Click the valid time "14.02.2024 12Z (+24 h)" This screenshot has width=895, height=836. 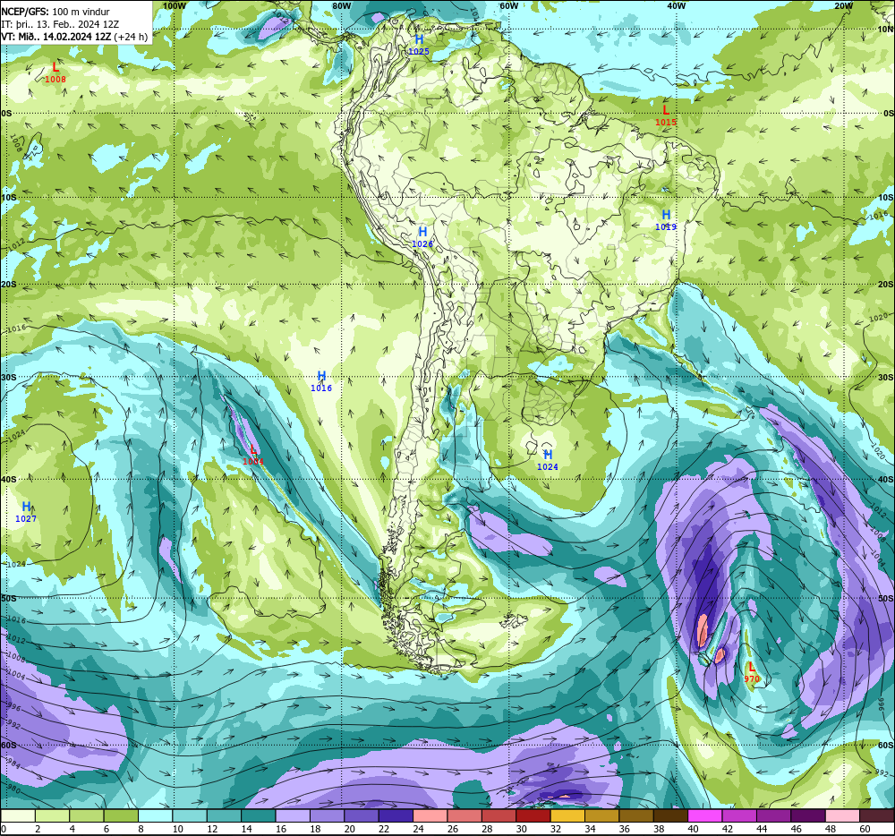click(x=96, y=37)
